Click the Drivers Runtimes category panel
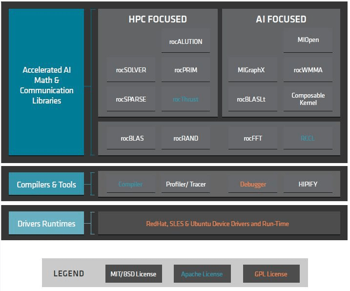The width and height of the screenshot is (350, 291). point(46,223)
